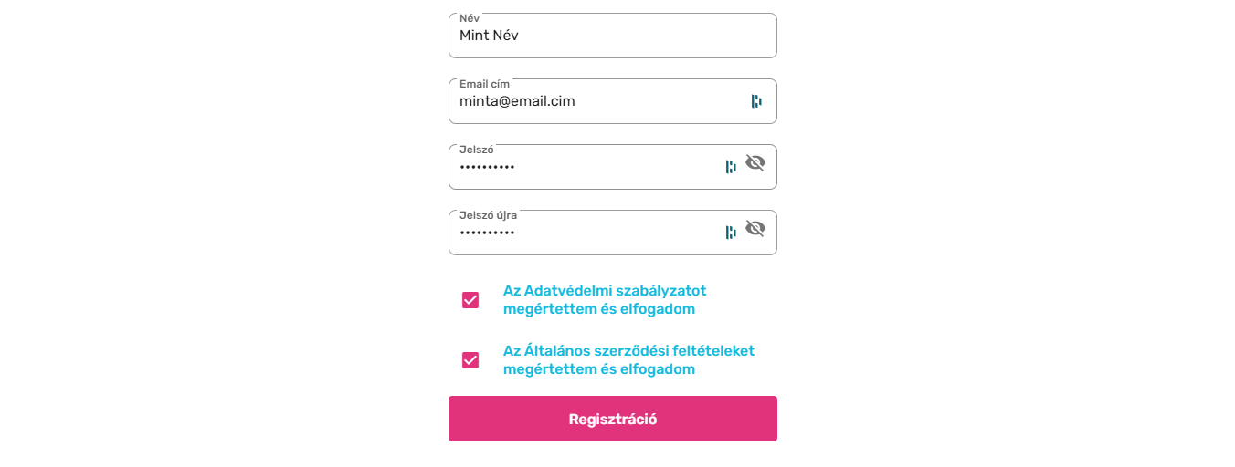Click password manager icon in Jelszó újra field
Image resolution: width=1235 pixels, height=467 pixels.
[x=731, y=233]
